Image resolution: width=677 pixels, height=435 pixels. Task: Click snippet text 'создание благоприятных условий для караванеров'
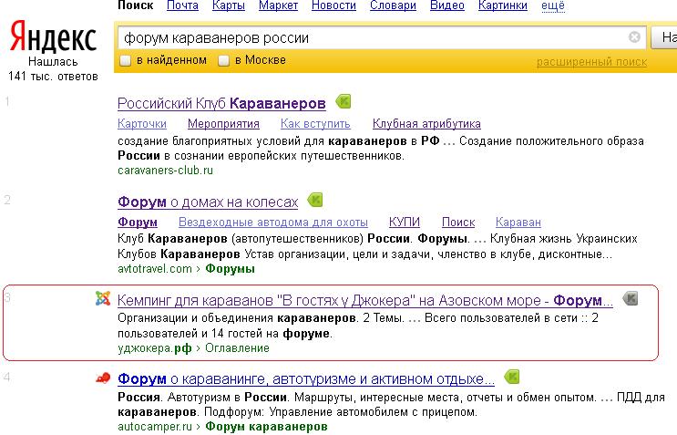click(262, 141)
